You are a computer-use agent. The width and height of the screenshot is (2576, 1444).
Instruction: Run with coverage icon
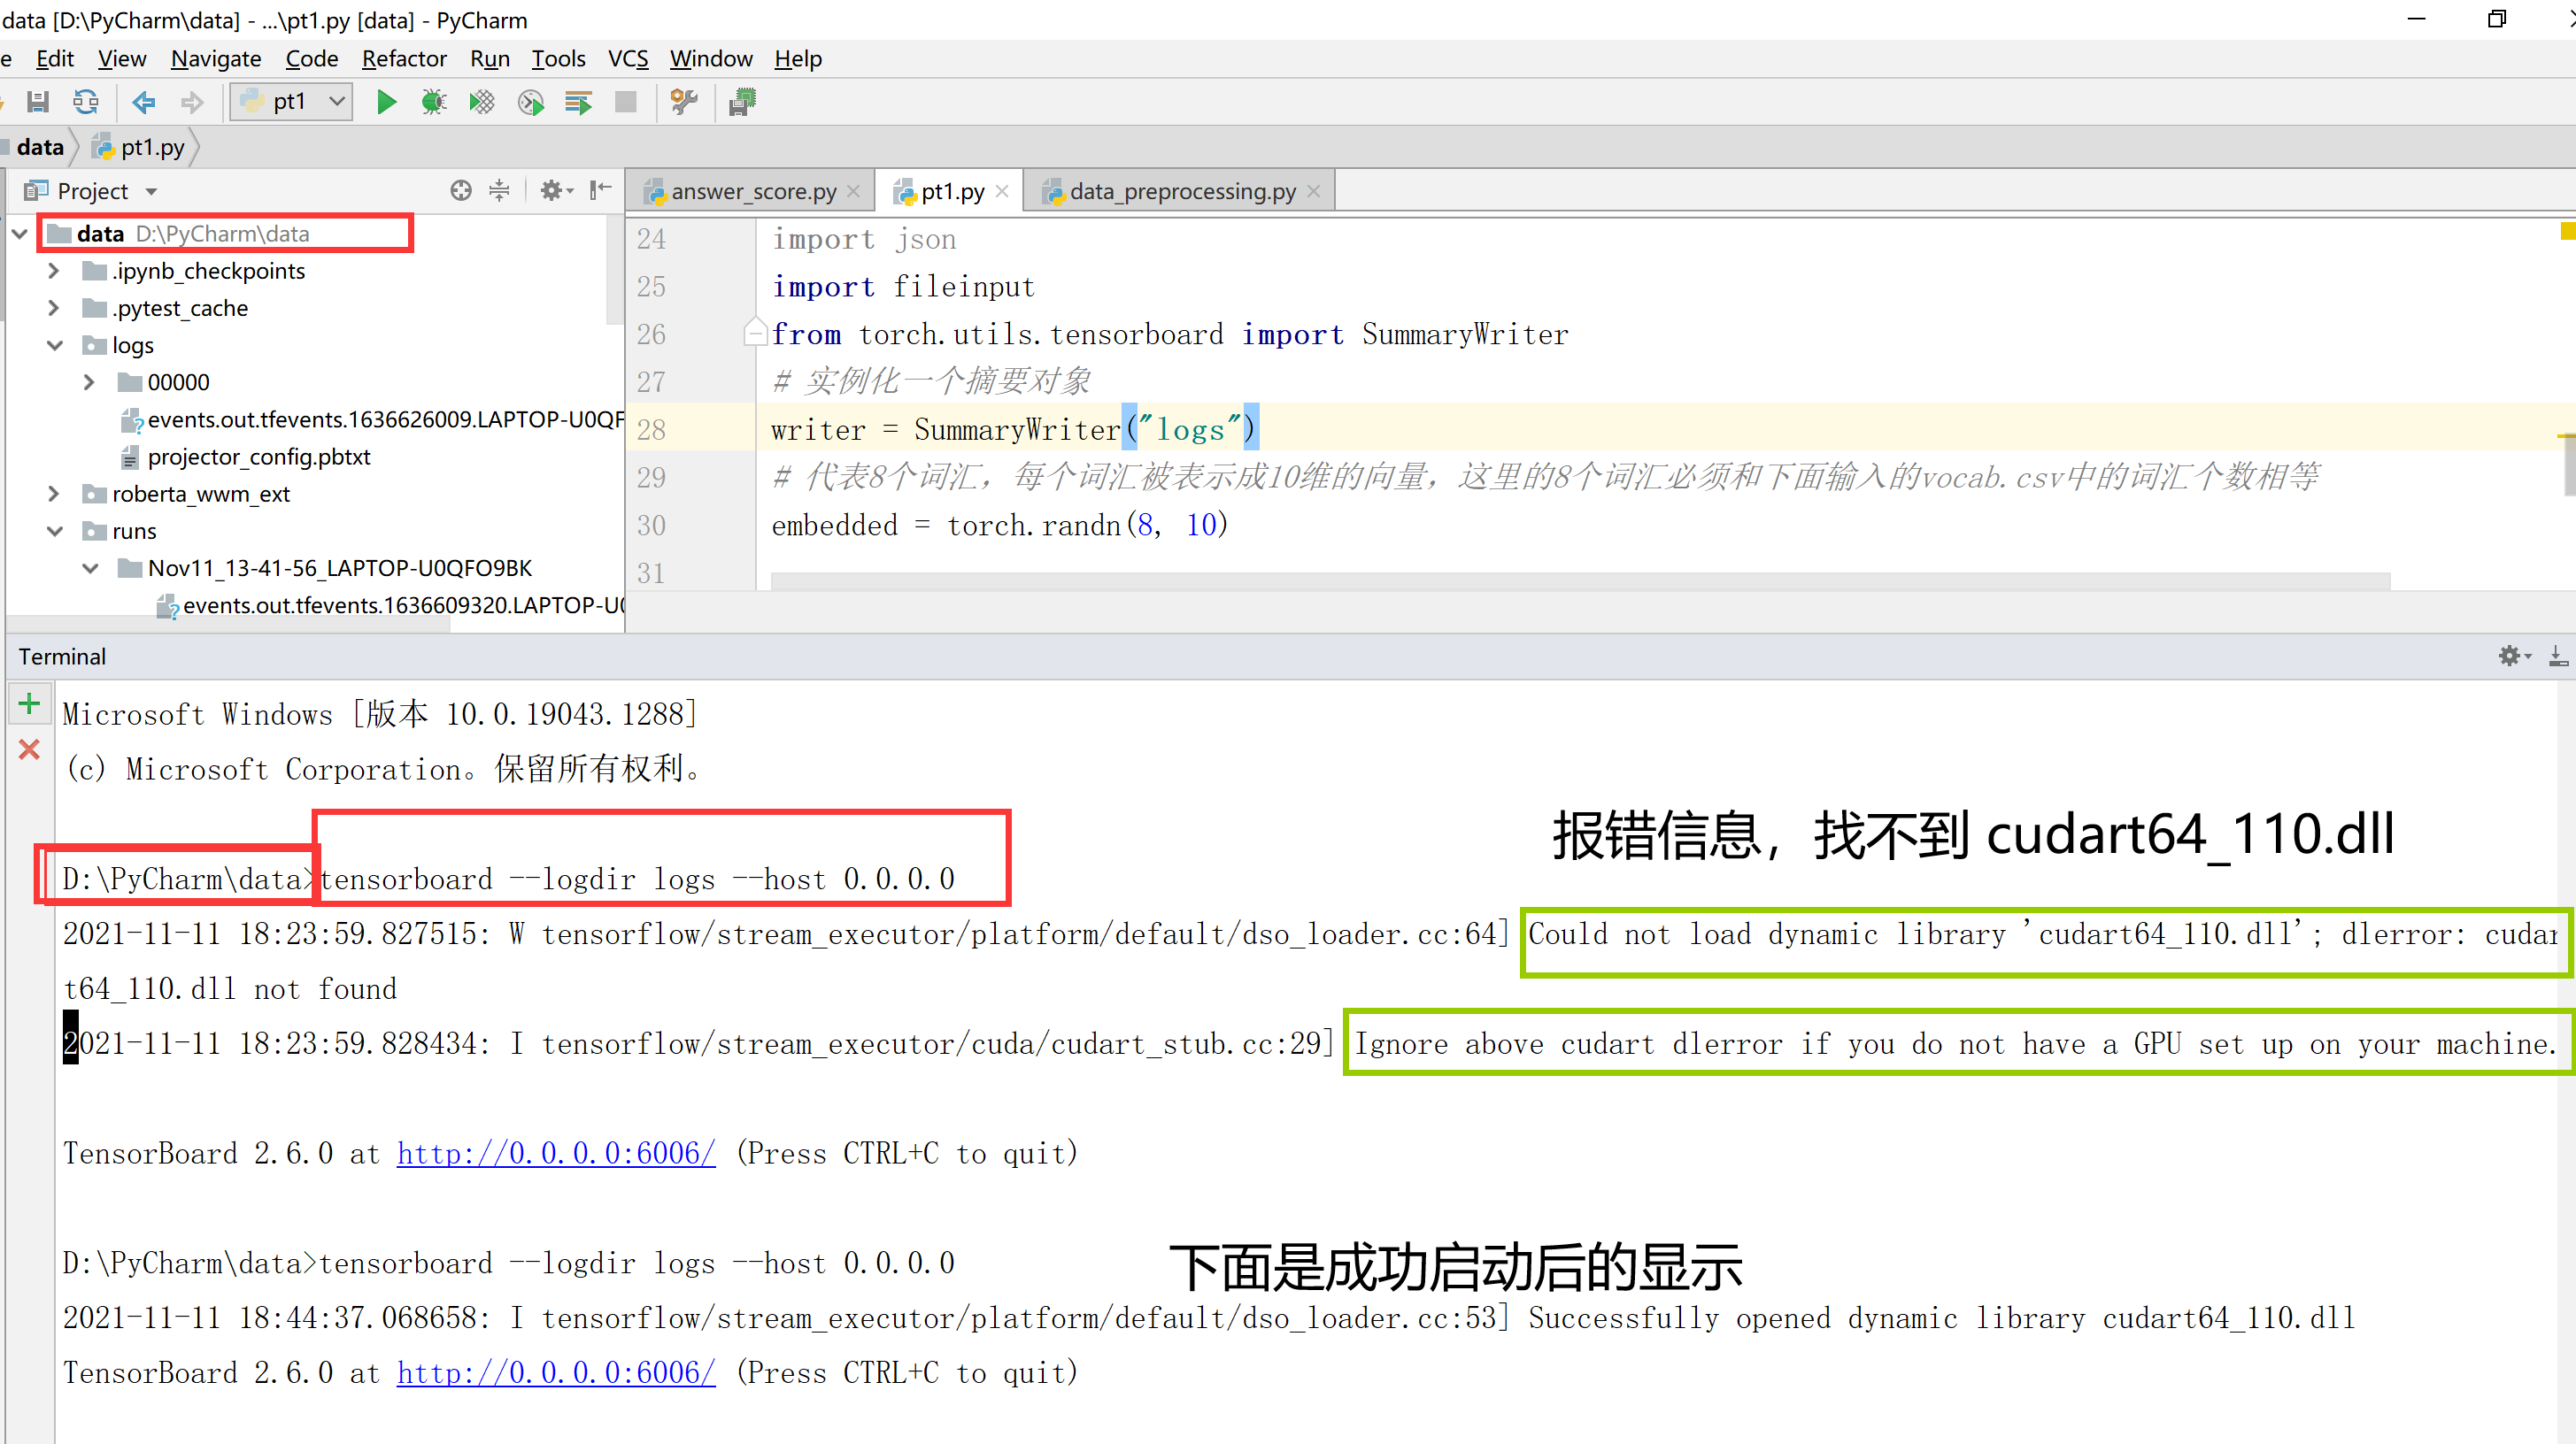pyautogui.click(x=482, y=102)
